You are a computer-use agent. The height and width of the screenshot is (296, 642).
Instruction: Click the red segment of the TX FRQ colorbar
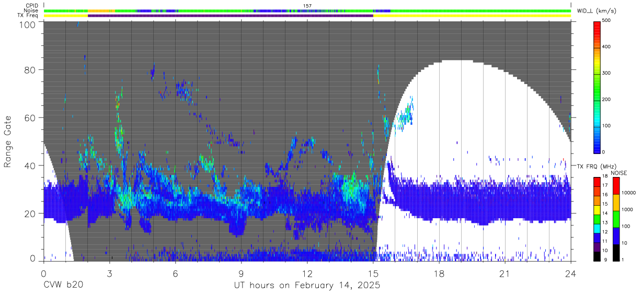click(597, 182)
